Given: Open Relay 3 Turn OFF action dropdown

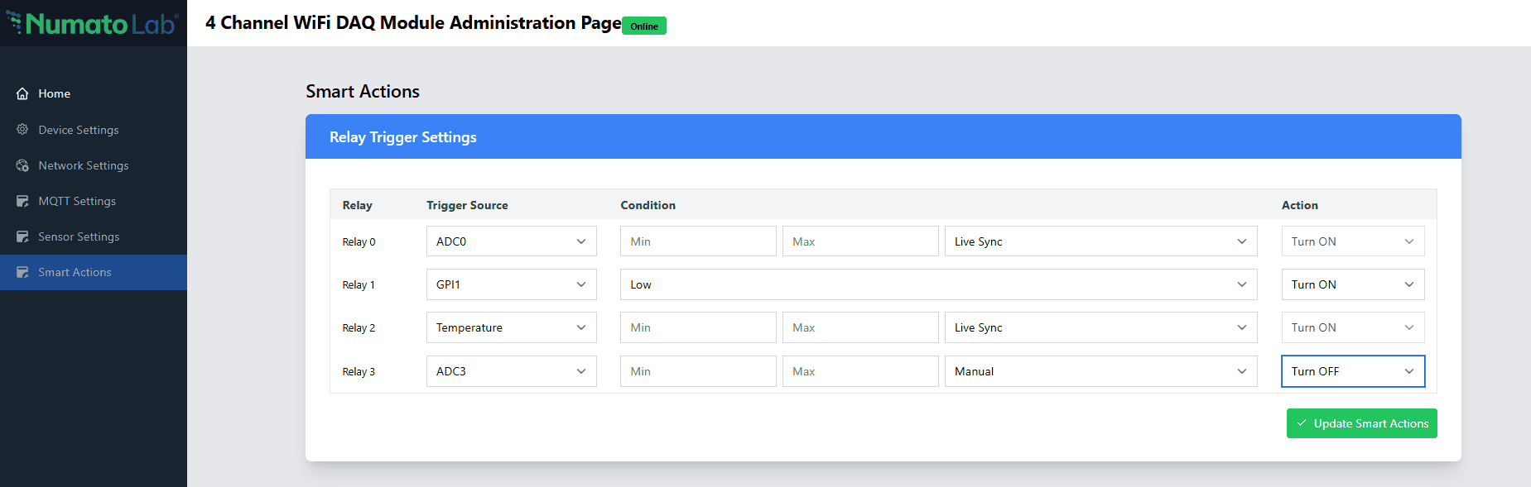Looking at the screenshot, I should pyautogui.click(x=1352, y=371).
